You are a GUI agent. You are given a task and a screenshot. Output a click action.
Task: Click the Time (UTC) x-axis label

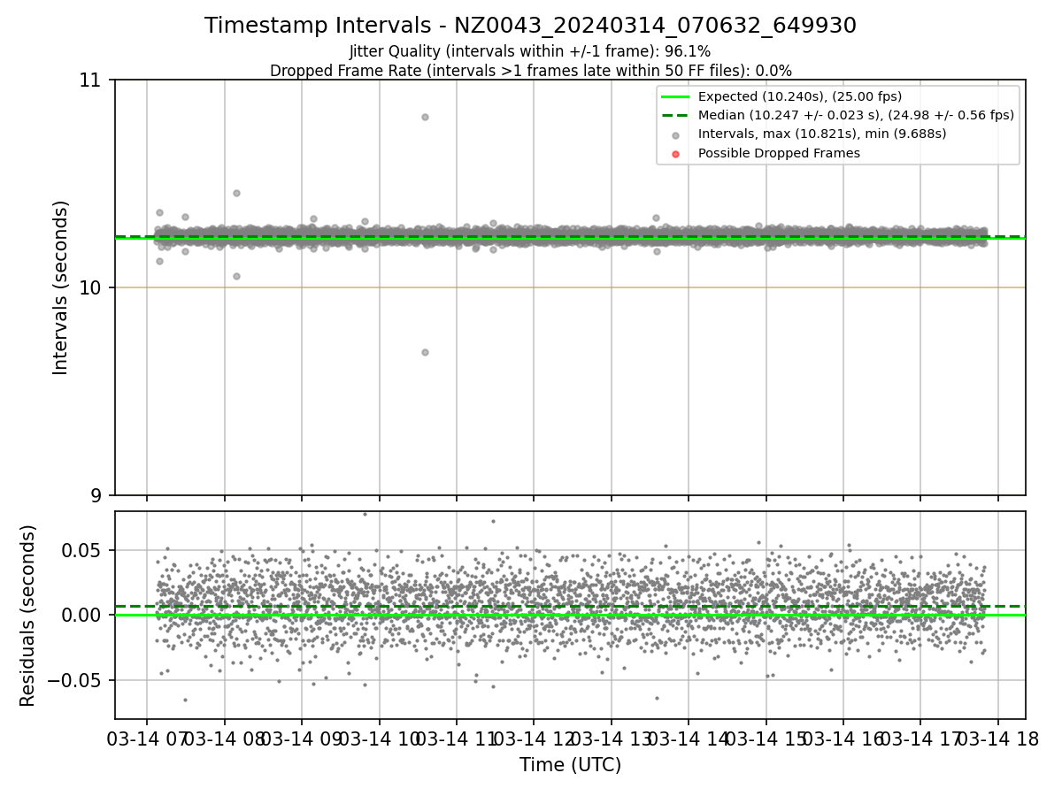[x=570, y=765]
